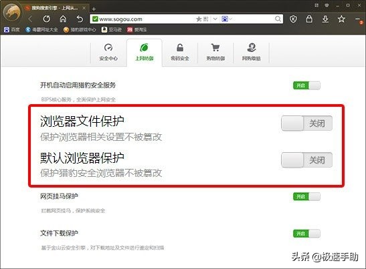Toggle 文件下载保护 switch
The width and height of the screenshot is (366, 269).
click(306, 234)
